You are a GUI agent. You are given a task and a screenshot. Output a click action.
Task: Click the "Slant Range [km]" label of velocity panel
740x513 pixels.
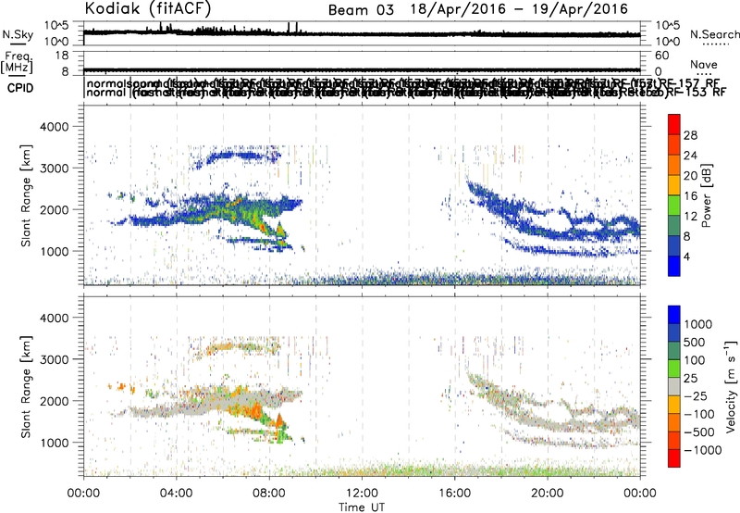click(x=26, y=386)
